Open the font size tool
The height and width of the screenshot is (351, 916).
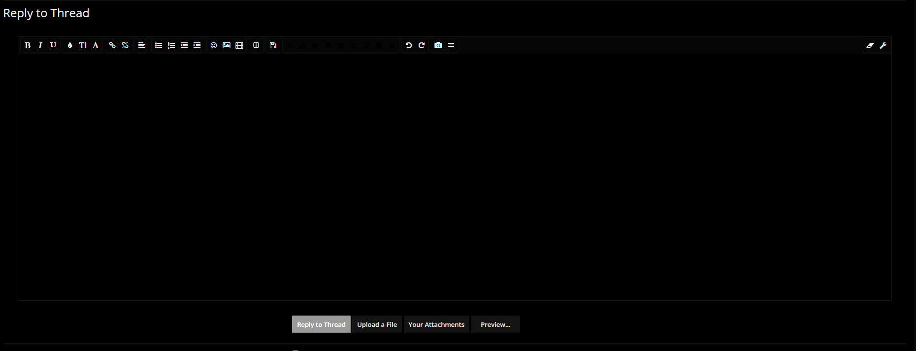(x=83, y=45)
